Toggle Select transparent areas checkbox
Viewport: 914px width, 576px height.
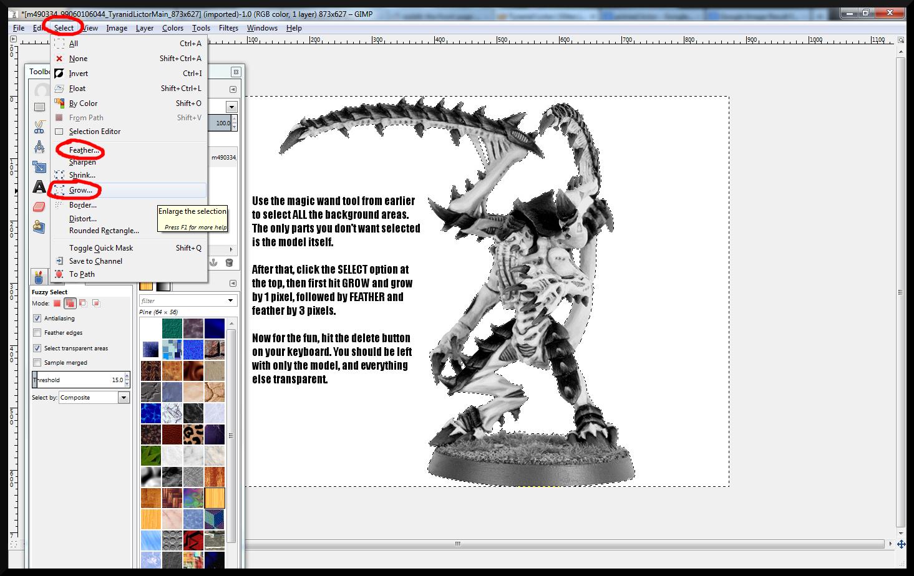37,348
